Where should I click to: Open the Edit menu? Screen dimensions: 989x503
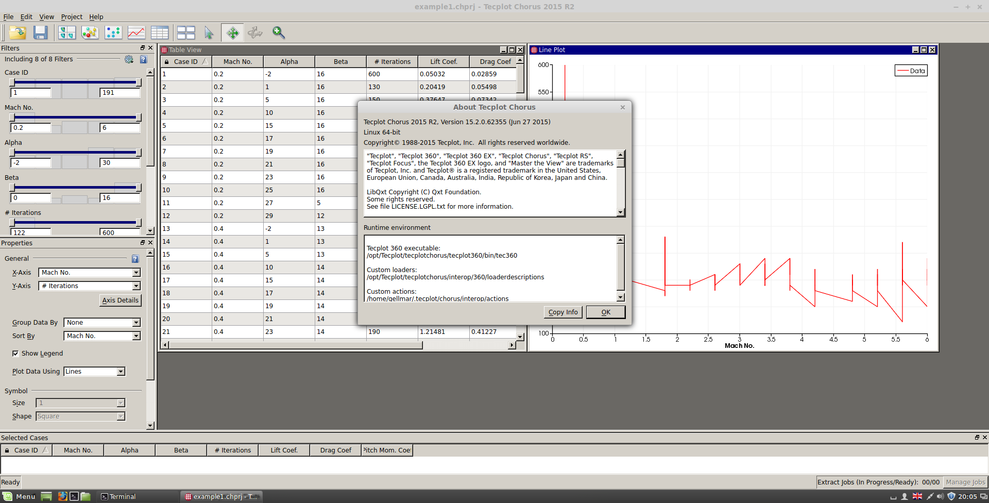26,16
